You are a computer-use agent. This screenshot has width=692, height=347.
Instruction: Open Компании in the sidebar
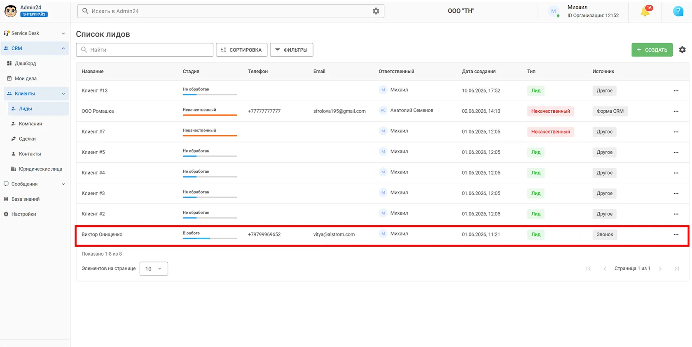(30, 124)
